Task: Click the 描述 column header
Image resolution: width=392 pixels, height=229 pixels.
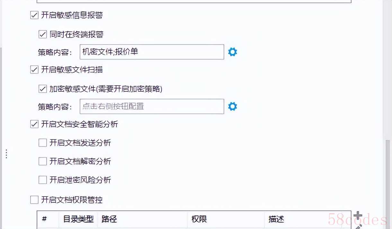Action: click(276, 219)
